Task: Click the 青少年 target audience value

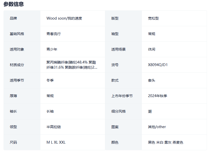Action: coord(52,49)
